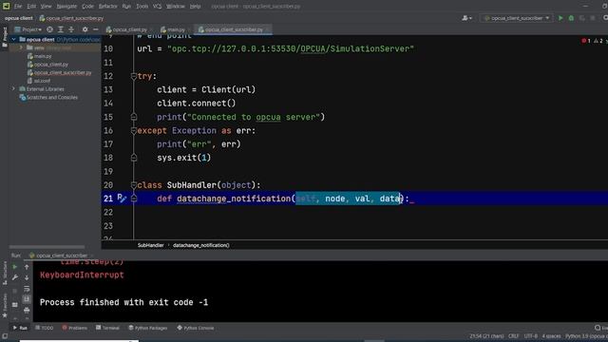
Task: Collapse the class SubHandler fold marker
Action: (134, 185)
